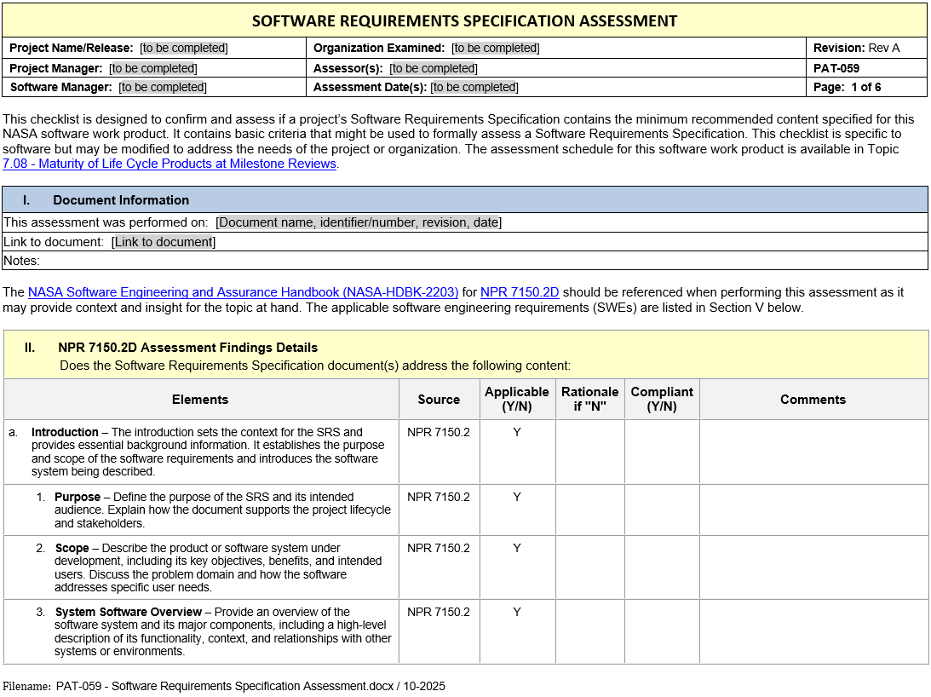
Task: Click the Applicable 'Y' cell for Introduction
Action: tap(517, 433)
